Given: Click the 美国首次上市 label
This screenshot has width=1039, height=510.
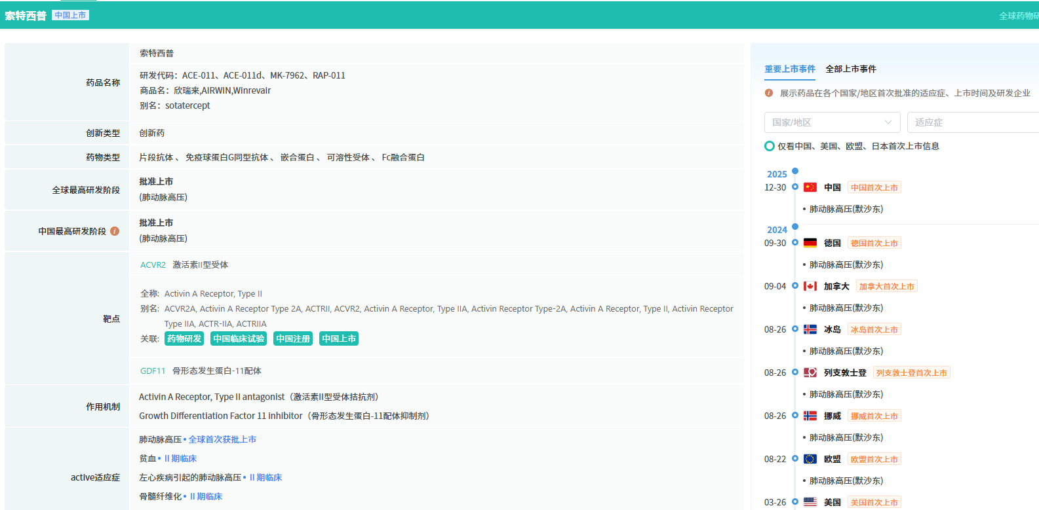Looking at the screenshot, I should click(874, 502).
